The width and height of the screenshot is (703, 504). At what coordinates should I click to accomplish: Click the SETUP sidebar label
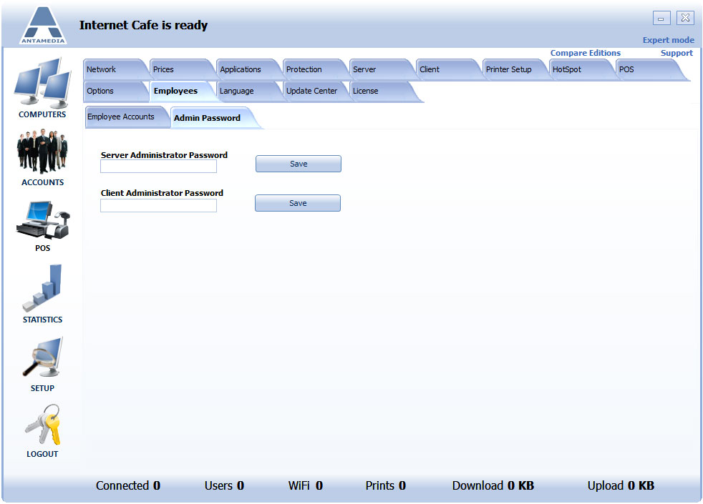[42, 388]
